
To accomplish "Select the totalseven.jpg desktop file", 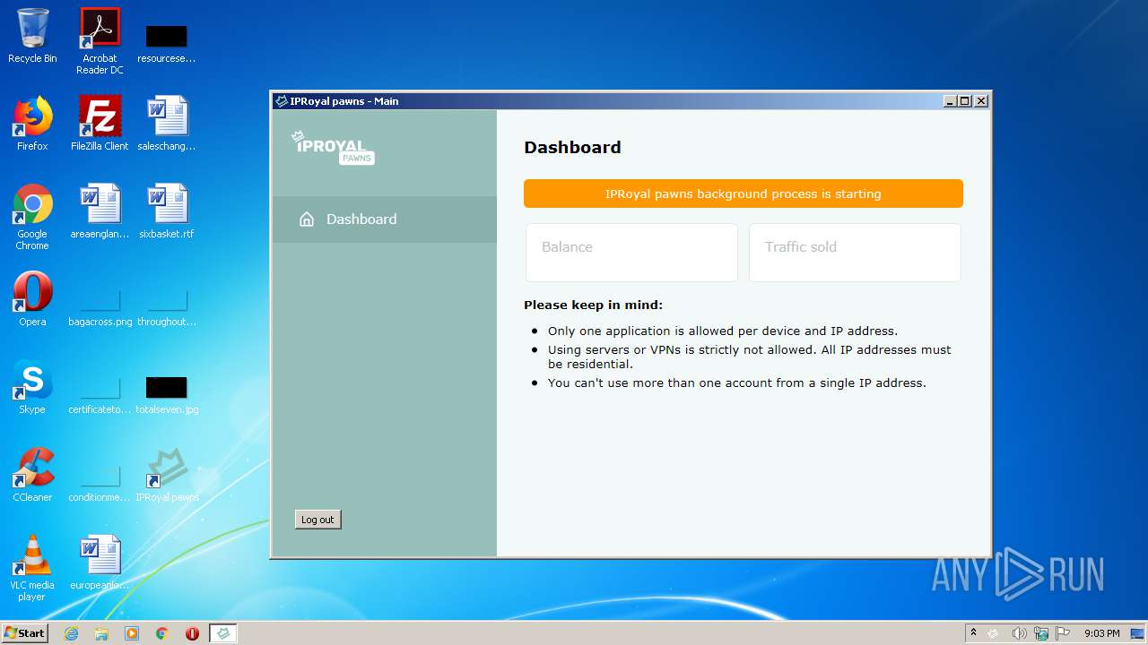I will [x=167, y=394].
